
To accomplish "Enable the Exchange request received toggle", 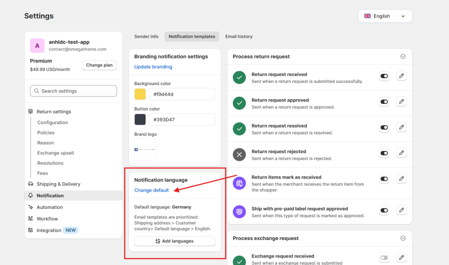I will [x=384, y=258].
